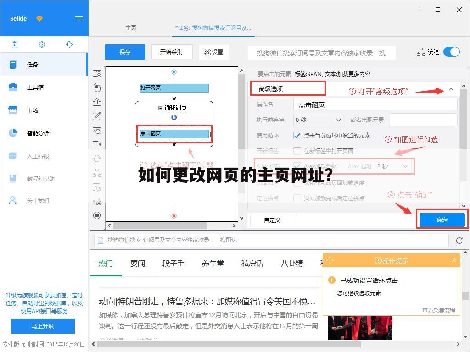Select the input text pencil icon
This screenshot has height=352, width=470.
97,116
